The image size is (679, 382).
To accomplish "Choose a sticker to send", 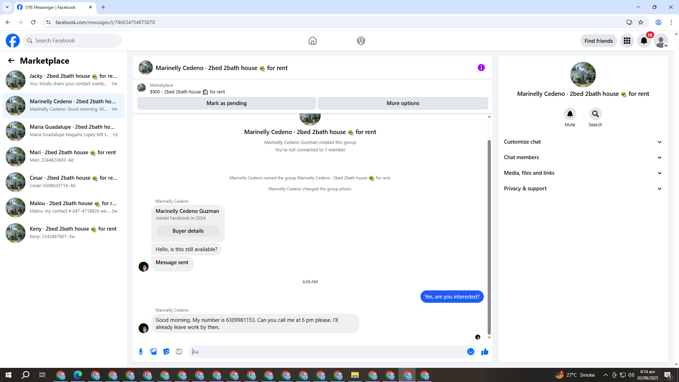I will (166, 352).
